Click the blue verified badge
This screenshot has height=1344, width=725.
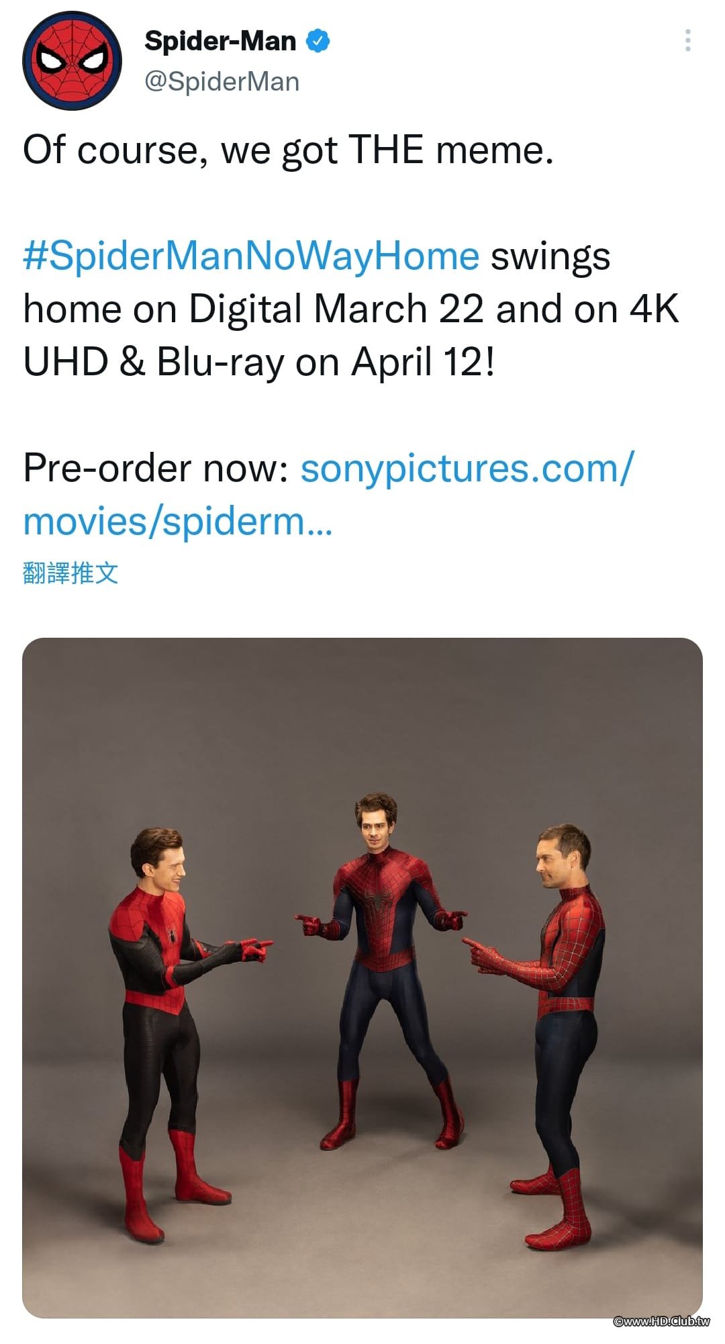pos(318,41)
